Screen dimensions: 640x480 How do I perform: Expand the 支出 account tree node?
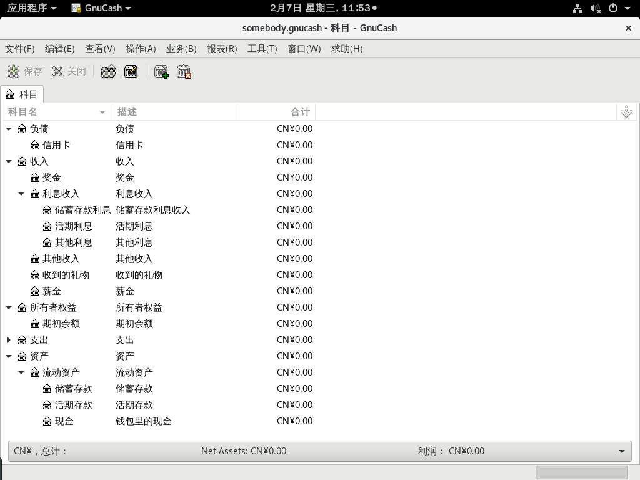(9, 340)
